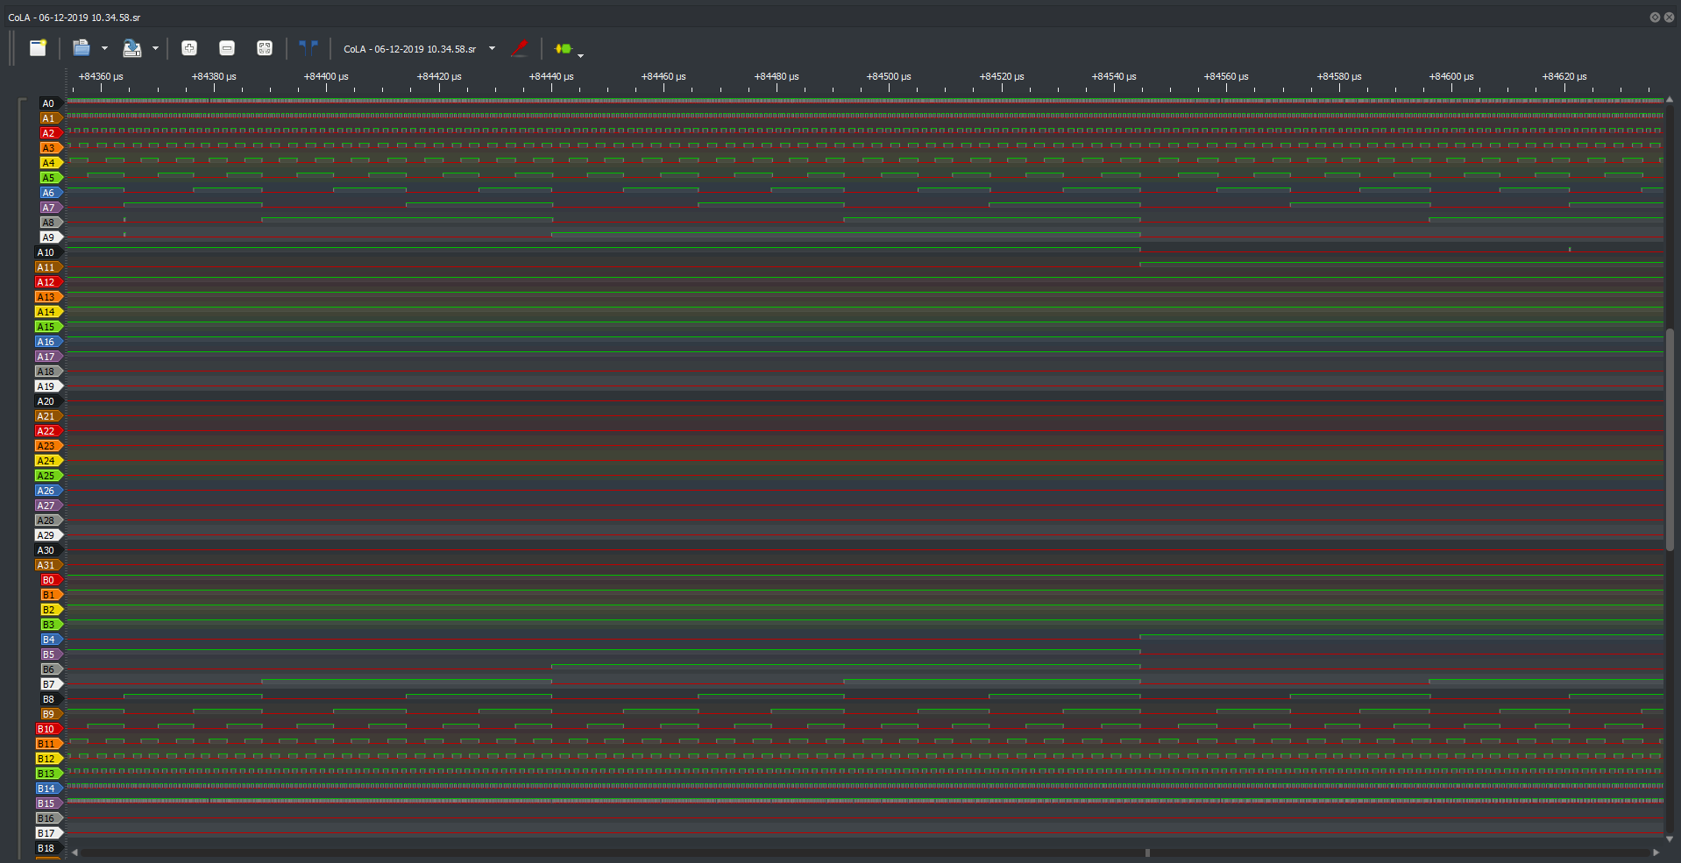1681x863 pixels.
Task: Select the B12 channel label
Action: coord(48,759)
